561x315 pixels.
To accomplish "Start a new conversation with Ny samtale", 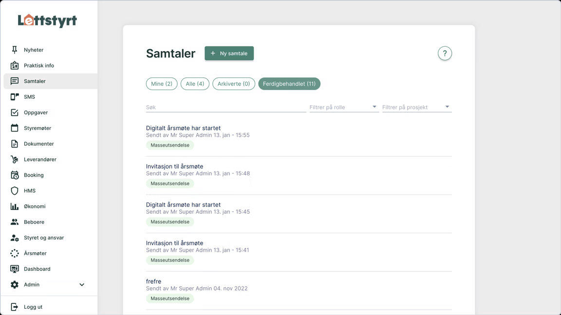I will point(229,54).
